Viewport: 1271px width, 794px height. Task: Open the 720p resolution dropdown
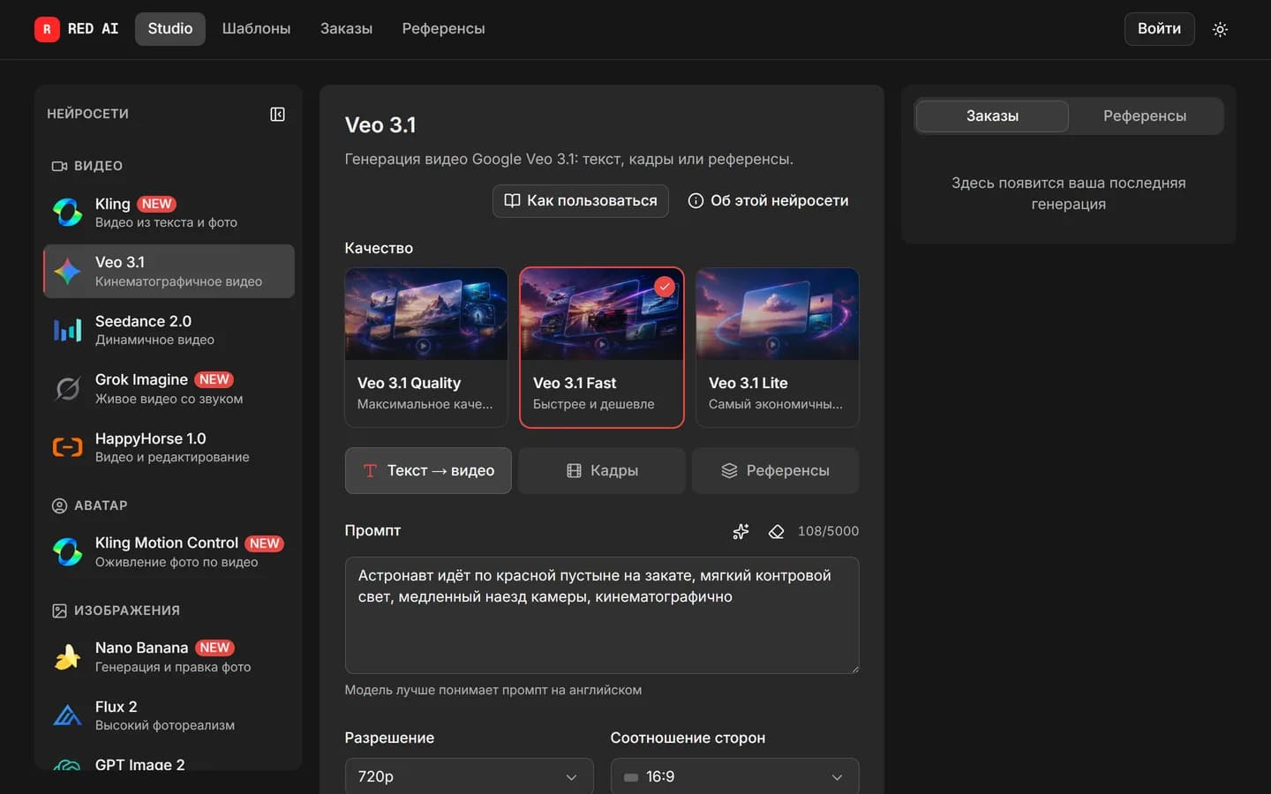[470, 776]
